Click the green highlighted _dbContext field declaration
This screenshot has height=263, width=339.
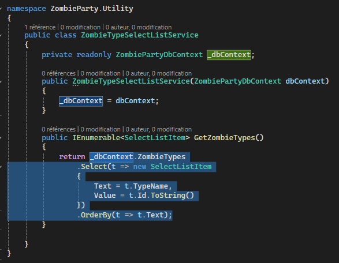[229, 55]
